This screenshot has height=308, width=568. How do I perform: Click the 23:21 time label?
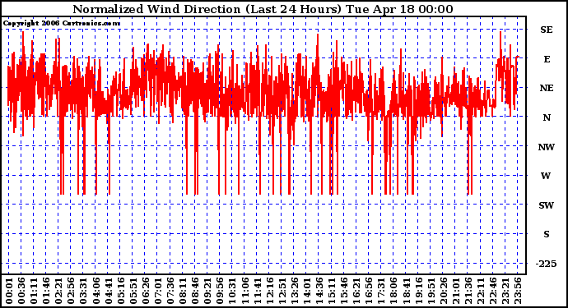tap(505, 291)
